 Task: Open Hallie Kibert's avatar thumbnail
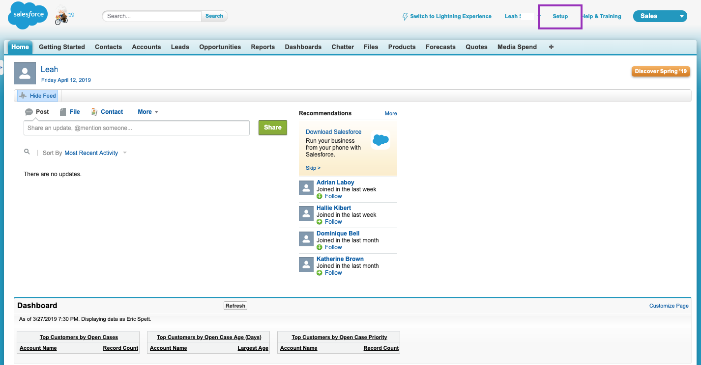point(306,213)
